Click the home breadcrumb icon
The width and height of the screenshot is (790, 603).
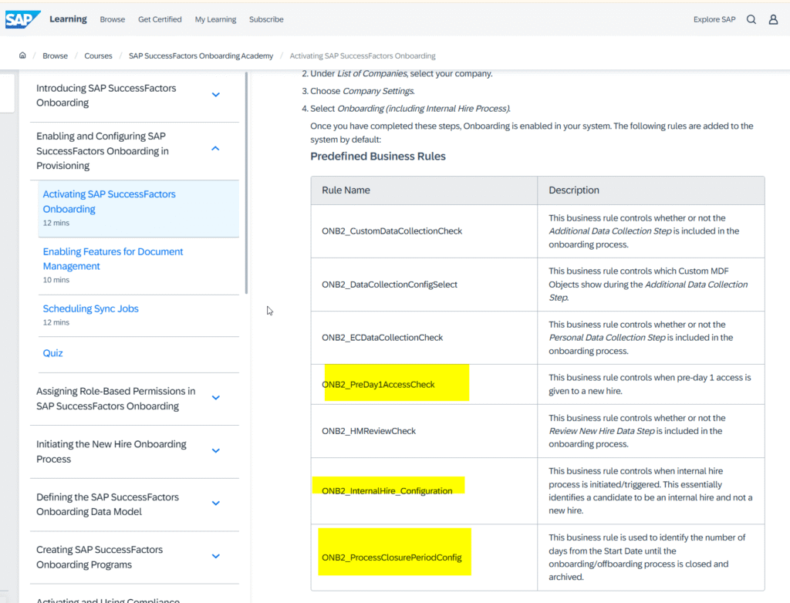[23, 56]
